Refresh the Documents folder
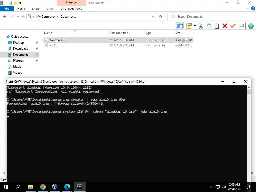The image size is (256, 192). point(161,17)
